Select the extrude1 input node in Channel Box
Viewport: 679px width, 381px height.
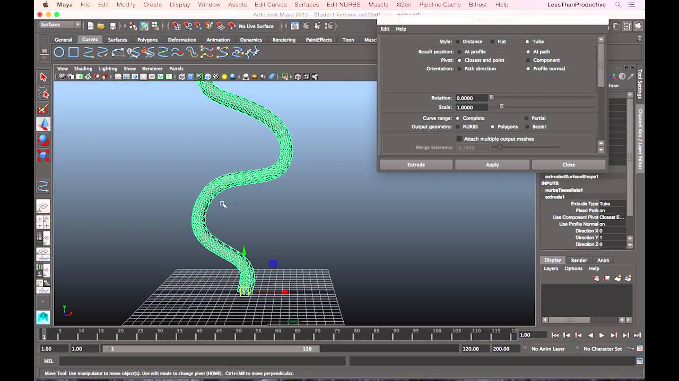[555, 197]
